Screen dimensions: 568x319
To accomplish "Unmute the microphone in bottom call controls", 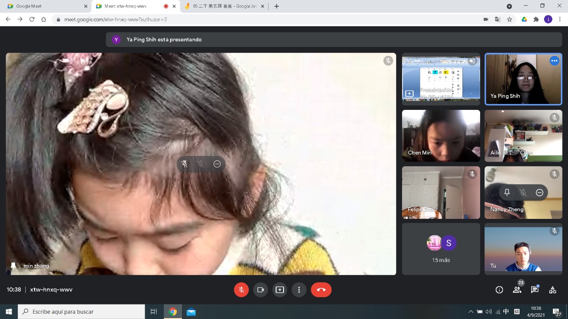I will tap(241, 290).
